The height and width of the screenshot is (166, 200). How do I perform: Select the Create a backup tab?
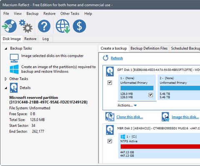pyautogui.click(x=114, y=48)
